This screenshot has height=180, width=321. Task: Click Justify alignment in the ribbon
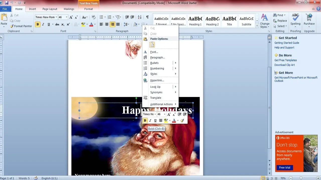click(x=118, y=24)
